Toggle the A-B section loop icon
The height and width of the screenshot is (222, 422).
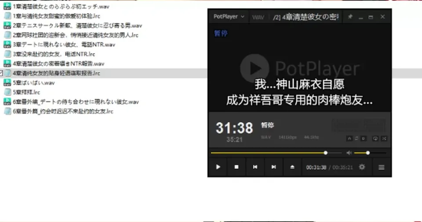point(357,139)
